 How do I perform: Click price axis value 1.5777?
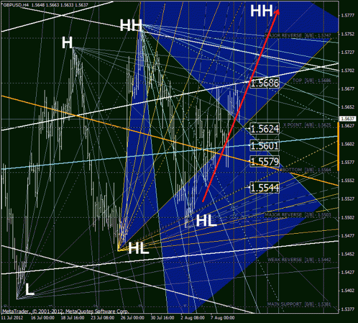(348, 15)
